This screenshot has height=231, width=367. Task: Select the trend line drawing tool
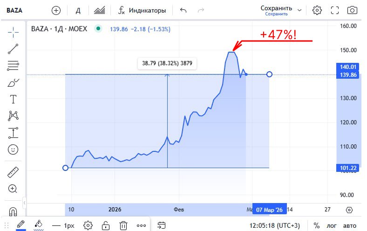[x=13, y=48]
